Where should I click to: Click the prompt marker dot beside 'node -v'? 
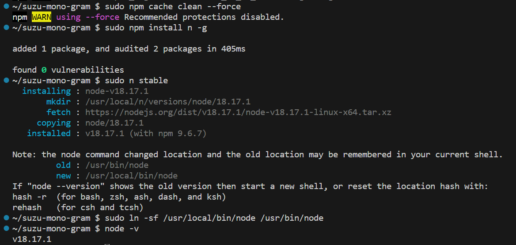pyautogui.click(x=6, y=229)
